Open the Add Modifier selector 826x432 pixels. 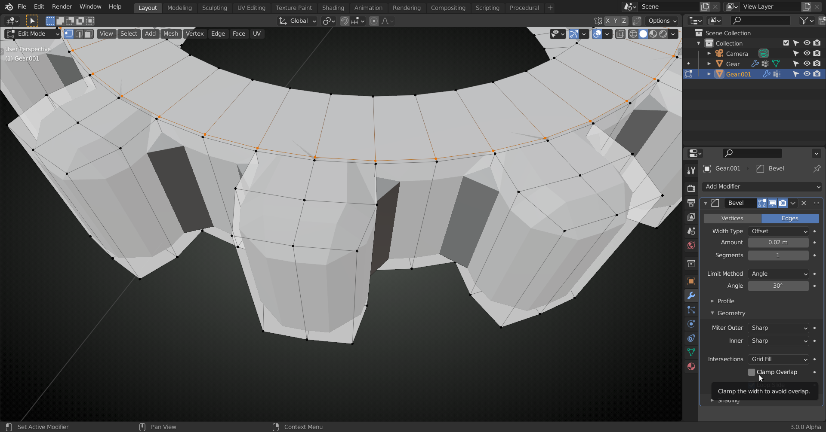coord(761,186)
